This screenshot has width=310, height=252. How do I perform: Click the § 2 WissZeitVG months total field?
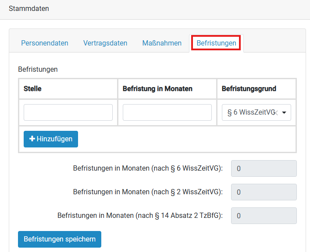point(264,192)
